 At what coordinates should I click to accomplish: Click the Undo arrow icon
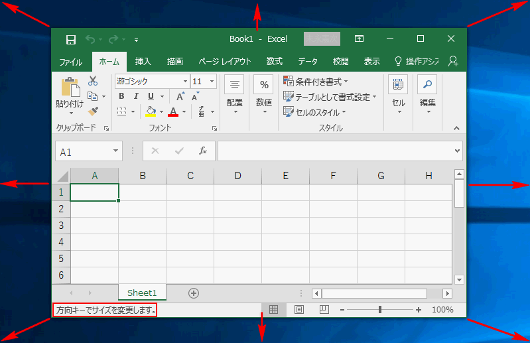(90, 40)
